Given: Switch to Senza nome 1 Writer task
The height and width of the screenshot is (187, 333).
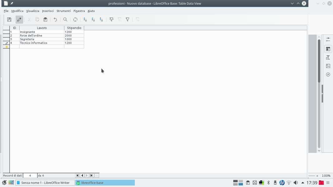Looking at the screenshot, I should [x=45, y=183].
